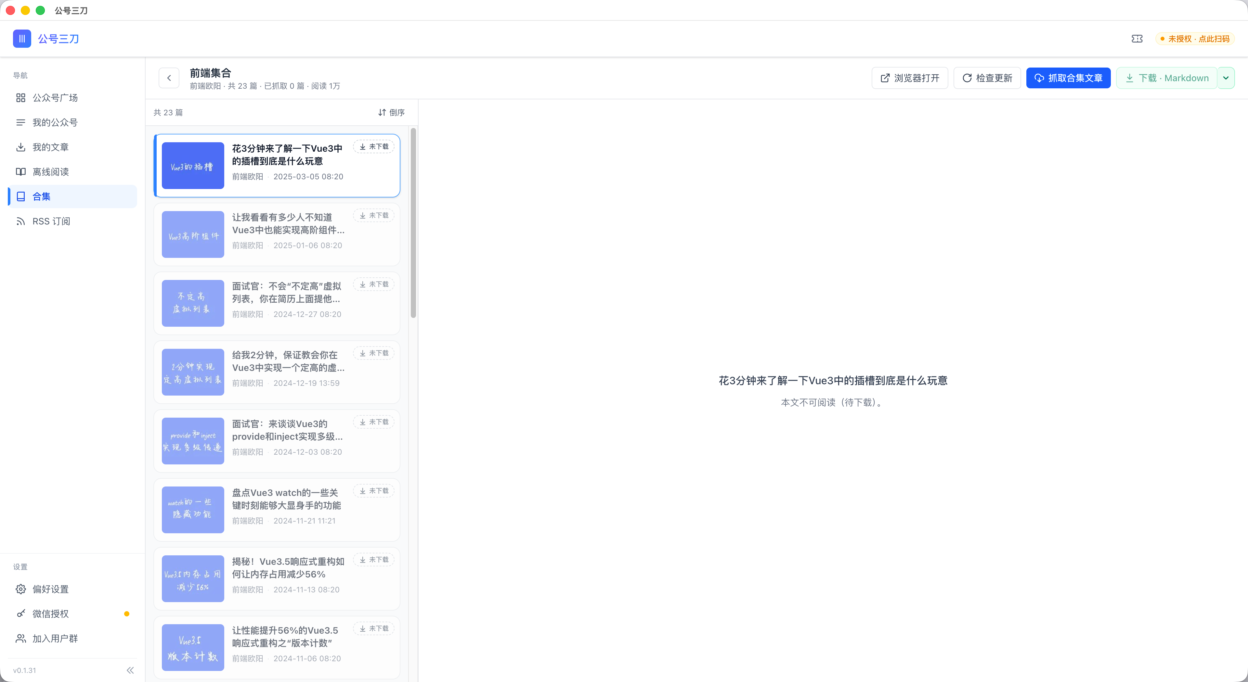The height and width of the screenshot is (682, 1248).
Task: Click version label v0.1.31
Action: click(x=25, y=670)
